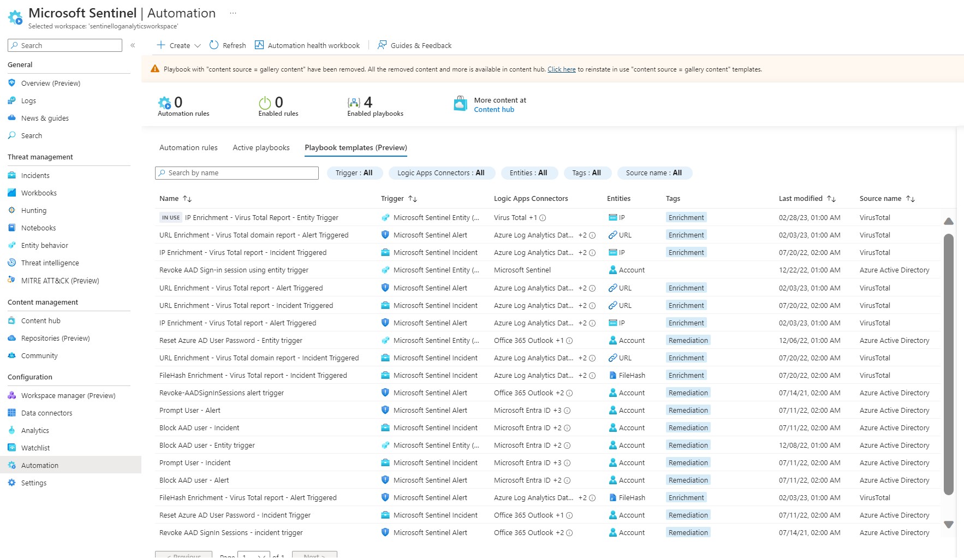Open Revoke AAD Sign-in session using entity trigger
The image size is (964, 558).
tap(234, 270)
